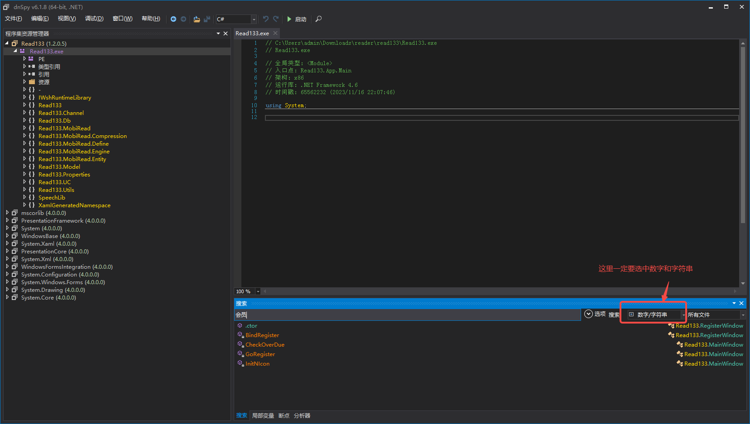Screen dimensions: 750x424
Task: Open the CheckOverDue search result
Action: point(265,344)
